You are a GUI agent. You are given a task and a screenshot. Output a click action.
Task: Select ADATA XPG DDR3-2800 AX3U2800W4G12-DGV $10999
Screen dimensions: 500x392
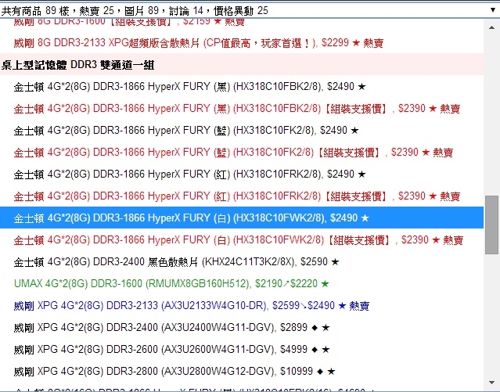pyautogui.click(x=242, y=372)
